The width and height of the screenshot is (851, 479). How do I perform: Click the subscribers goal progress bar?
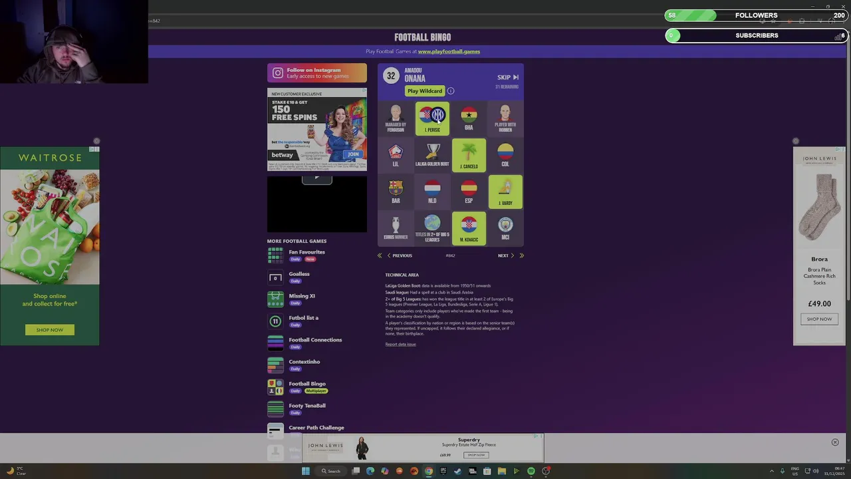click(x=756, y=35)
